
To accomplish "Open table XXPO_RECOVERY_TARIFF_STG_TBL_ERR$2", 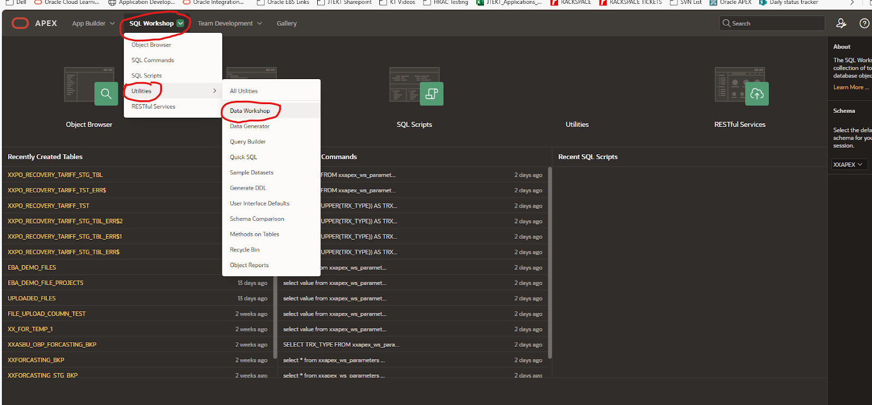I will [x=65, y=221].
